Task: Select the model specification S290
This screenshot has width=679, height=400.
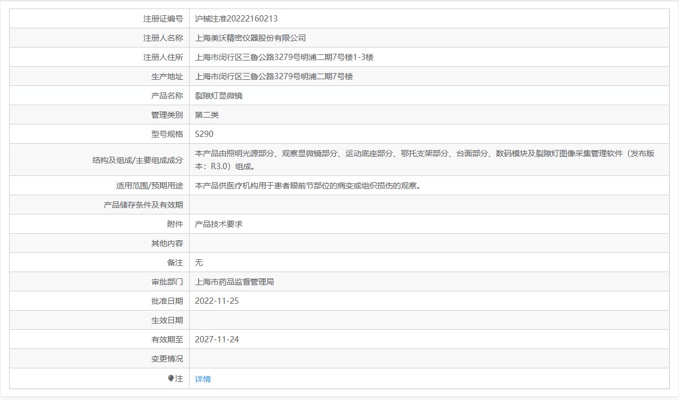Action: (204, 134)
